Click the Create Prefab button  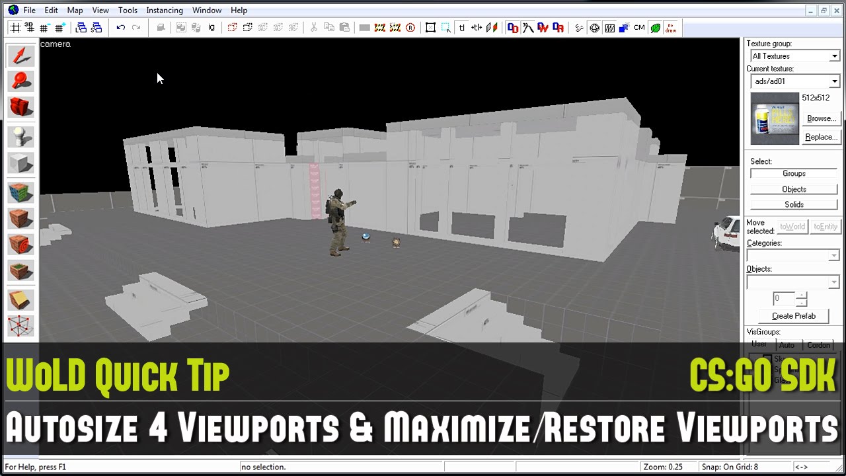point(794,316)
